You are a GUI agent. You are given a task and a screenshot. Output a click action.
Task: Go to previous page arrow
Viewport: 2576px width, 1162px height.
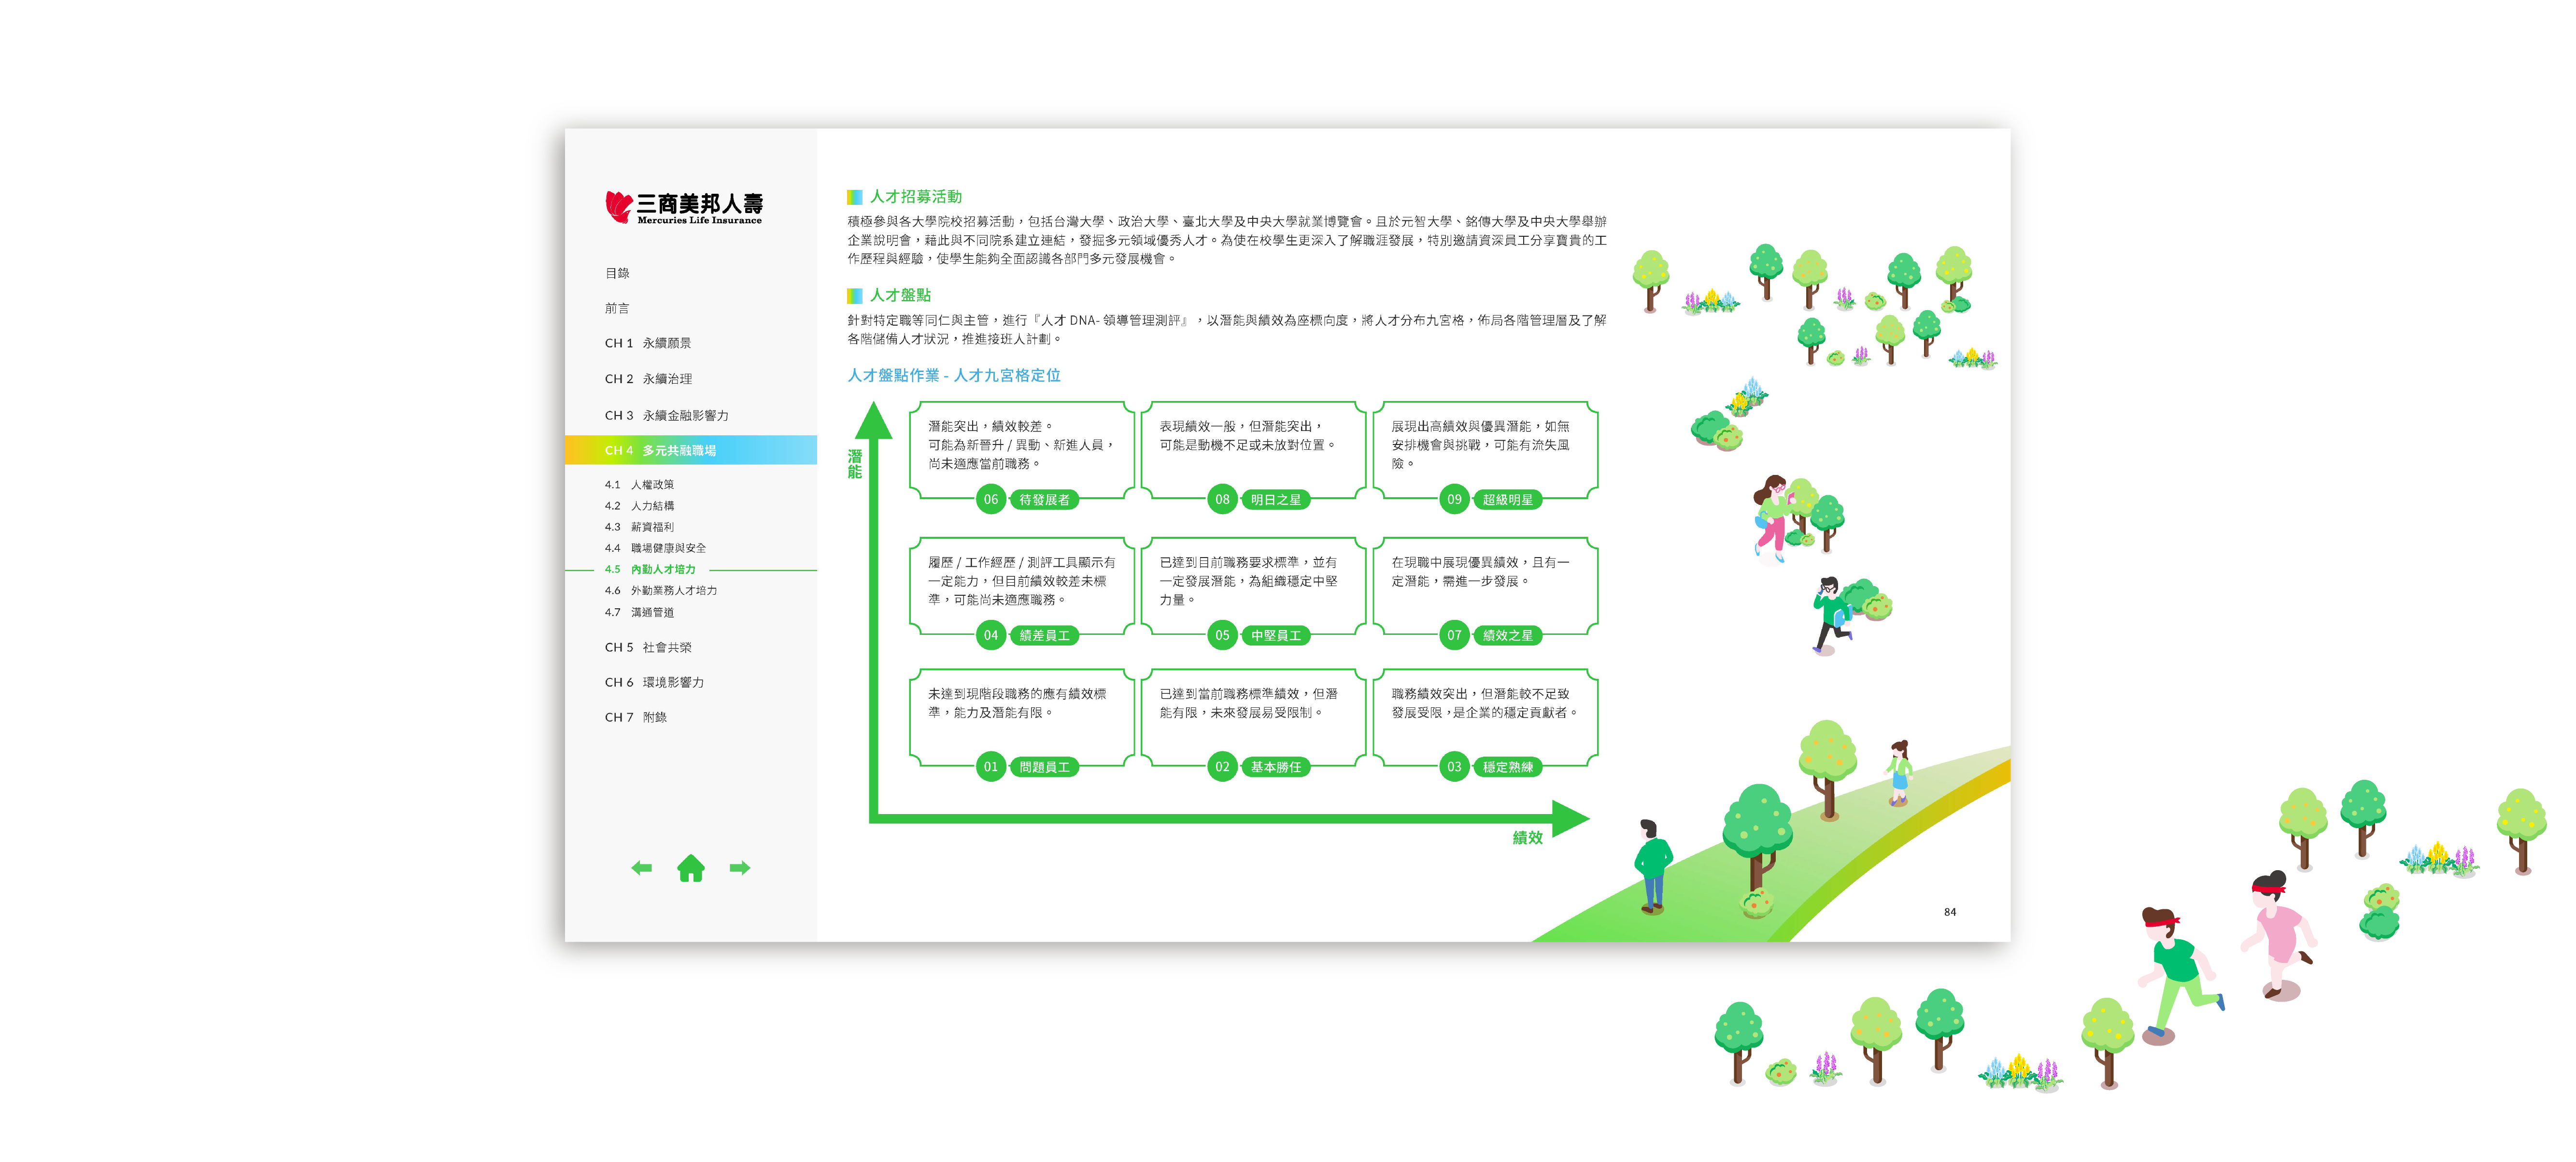click(x=642, y=868)
